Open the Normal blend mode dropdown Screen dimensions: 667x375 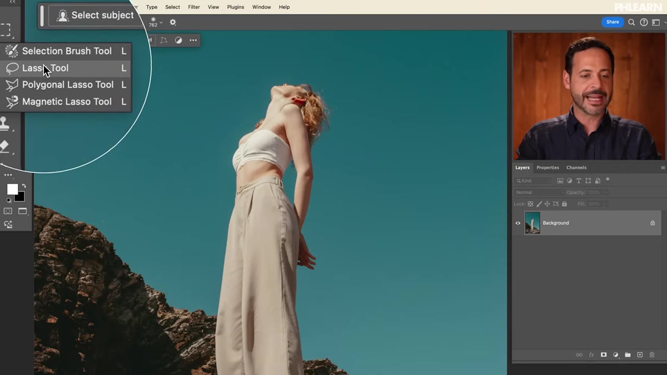538,192
